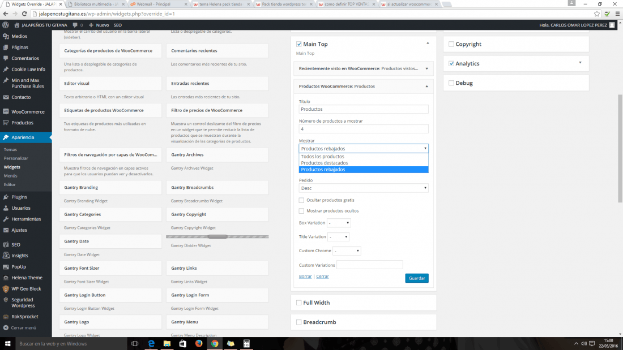This screenshot has height=350, width=623.
Task: Open the comments bubble in admin bar
Action: [75, 25]
